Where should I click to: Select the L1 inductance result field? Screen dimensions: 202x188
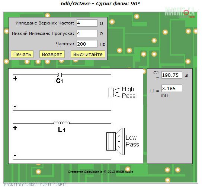pyautogui.click(x=172, y=88)
